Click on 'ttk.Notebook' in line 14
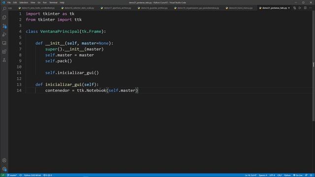The width and height of the screenshot is (315, 177). pyautogui.click(x=92, y=90)
